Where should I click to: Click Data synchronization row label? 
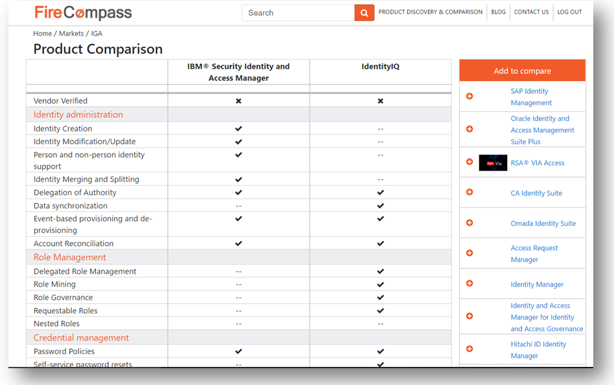[x=71, y=206]
